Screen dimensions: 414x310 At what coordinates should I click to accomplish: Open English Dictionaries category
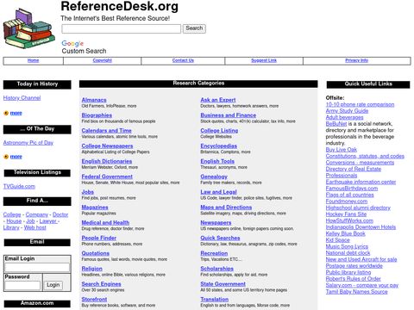click(x=107, y=161)
